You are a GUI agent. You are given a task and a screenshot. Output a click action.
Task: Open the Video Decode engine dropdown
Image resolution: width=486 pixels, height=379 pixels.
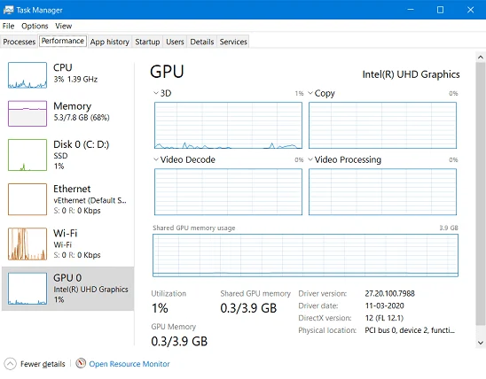click(156, 159)
